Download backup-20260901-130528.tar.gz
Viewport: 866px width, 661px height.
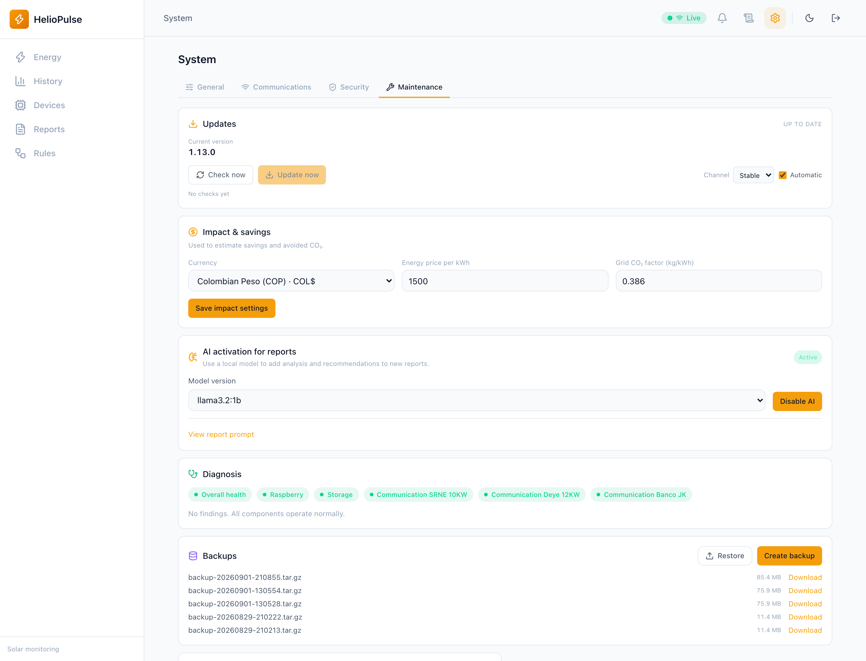pyautogui.click(x=805, y=604)
